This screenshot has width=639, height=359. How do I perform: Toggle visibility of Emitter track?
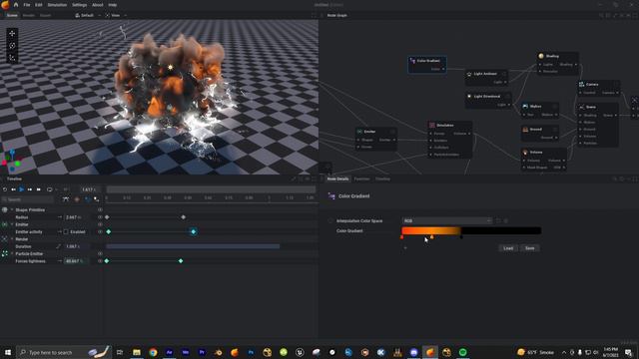tap(100, 224)
